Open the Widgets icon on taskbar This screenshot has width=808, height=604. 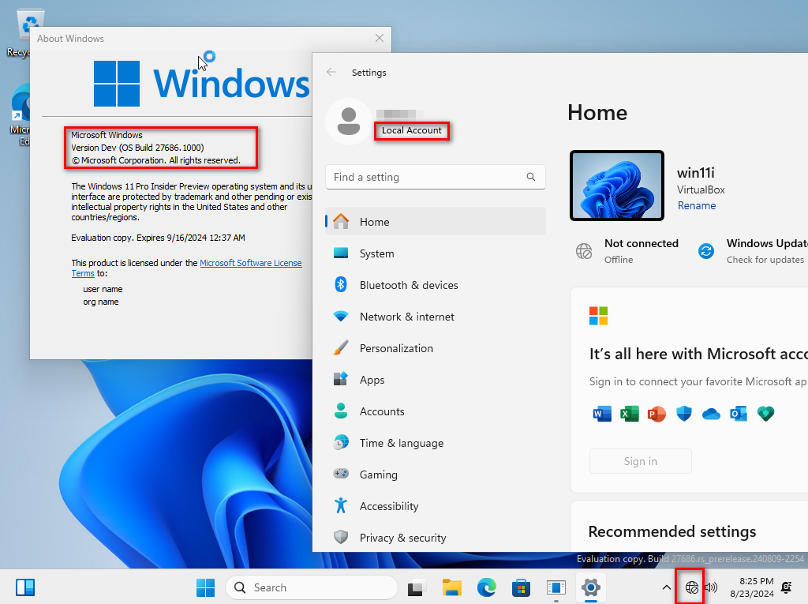25,587
